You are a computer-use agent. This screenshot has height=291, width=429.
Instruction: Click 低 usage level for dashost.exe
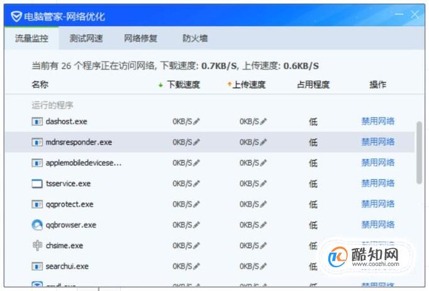313,122
